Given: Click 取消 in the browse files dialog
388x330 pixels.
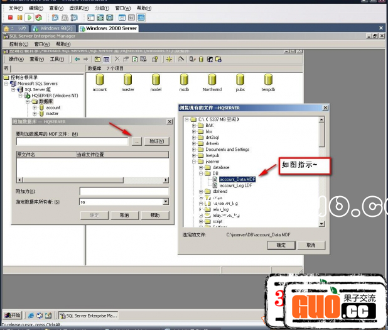Looking at the screenshot, I should click(311, 245).
